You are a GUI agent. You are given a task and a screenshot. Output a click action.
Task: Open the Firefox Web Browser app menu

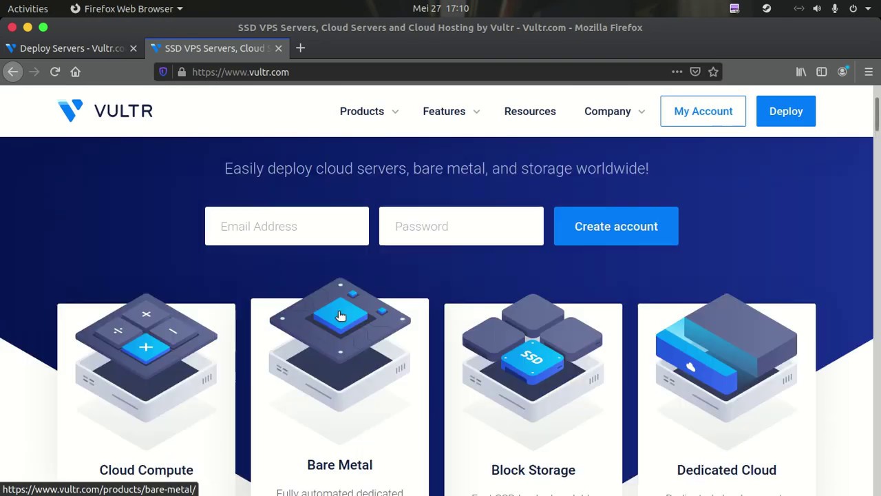click(x=127, y=8)
